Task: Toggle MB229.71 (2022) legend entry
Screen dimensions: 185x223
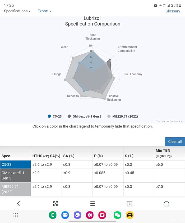Action: tap(122, 116)
